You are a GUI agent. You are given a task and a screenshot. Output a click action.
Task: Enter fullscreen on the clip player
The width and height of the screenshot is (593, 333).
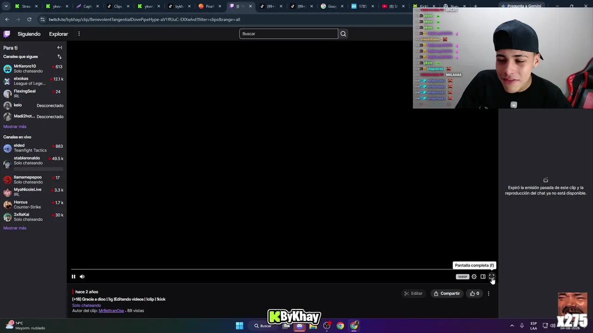pyautogui.click(x=492, y=277)
